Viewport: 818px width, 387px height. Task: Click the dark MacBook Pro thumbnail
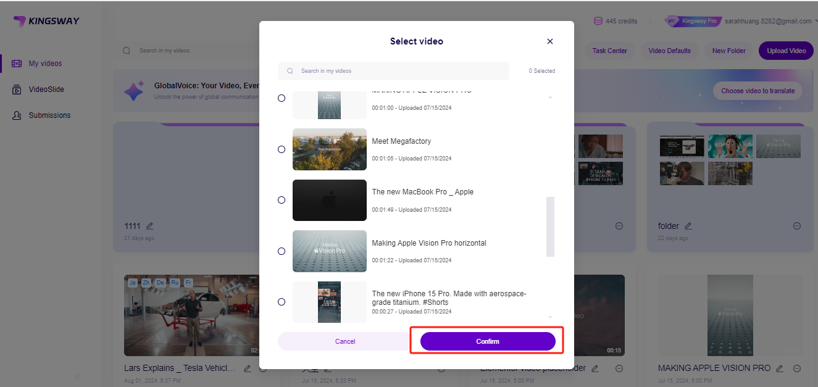(330, 200)
